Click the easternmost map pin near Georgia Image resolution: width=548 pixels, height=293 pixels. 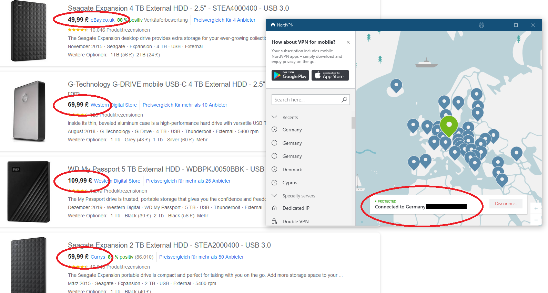click(x=517, y=153)
